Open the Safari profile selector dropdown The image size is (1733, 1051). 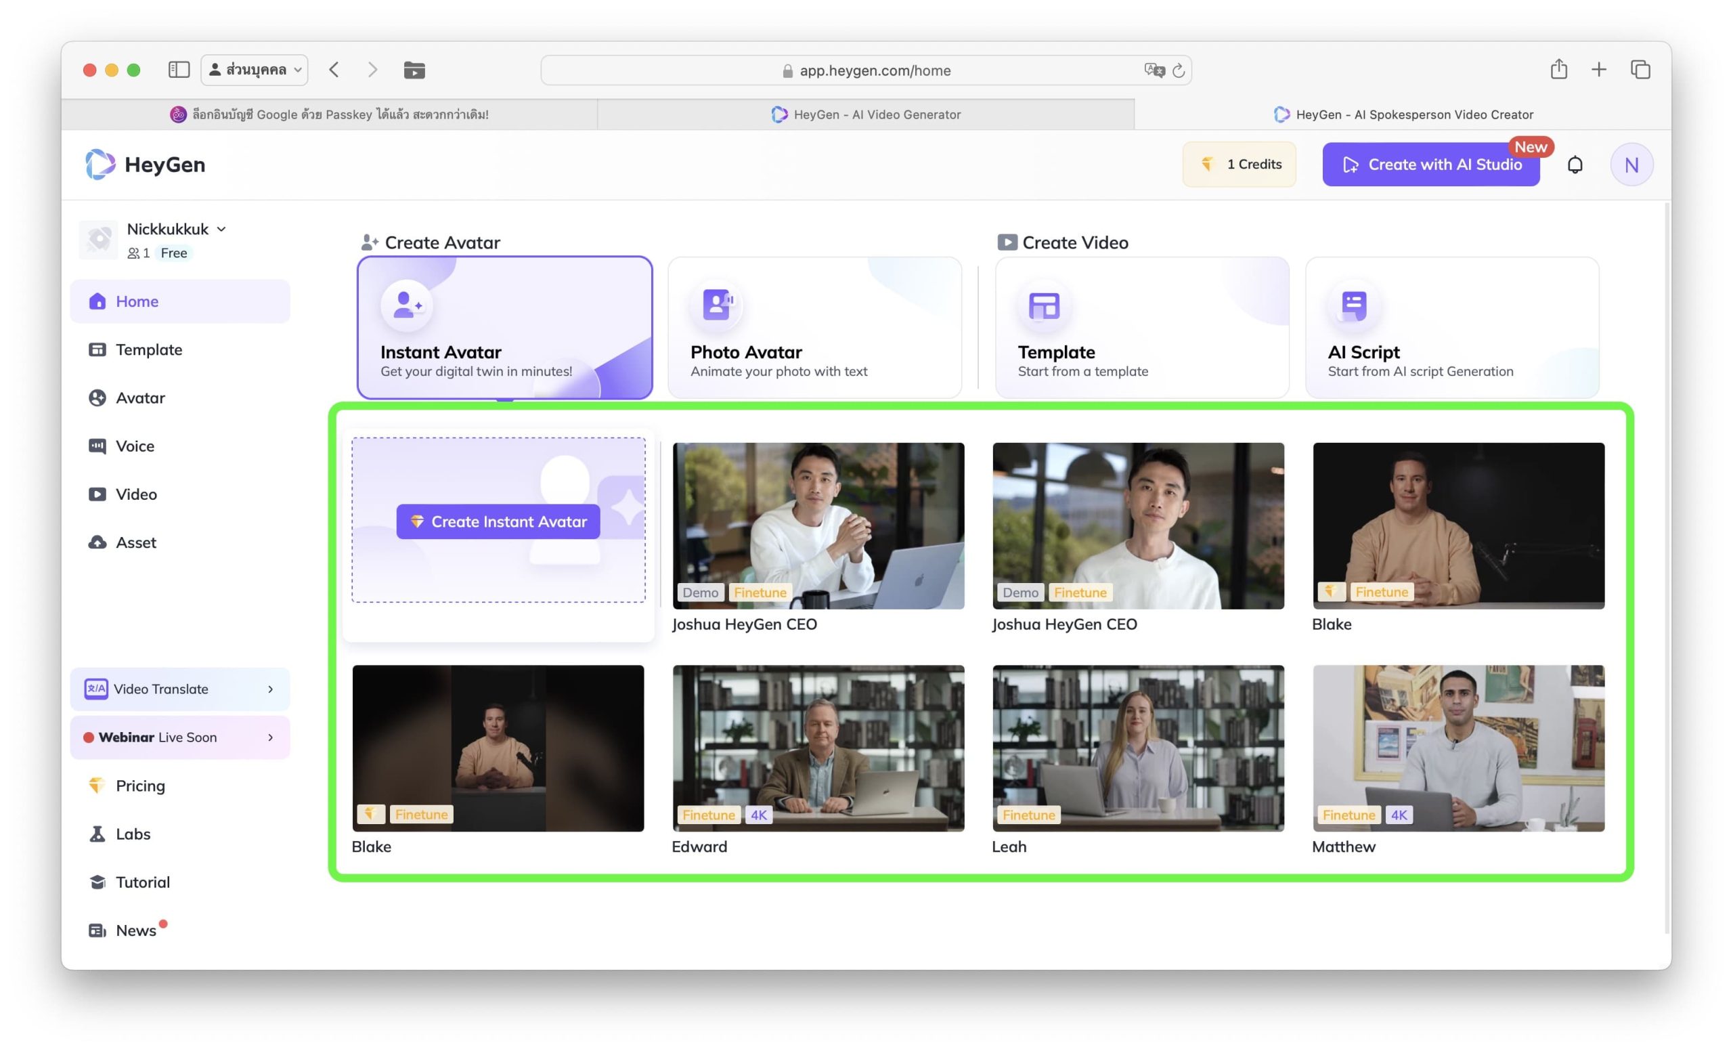[255, 70]
